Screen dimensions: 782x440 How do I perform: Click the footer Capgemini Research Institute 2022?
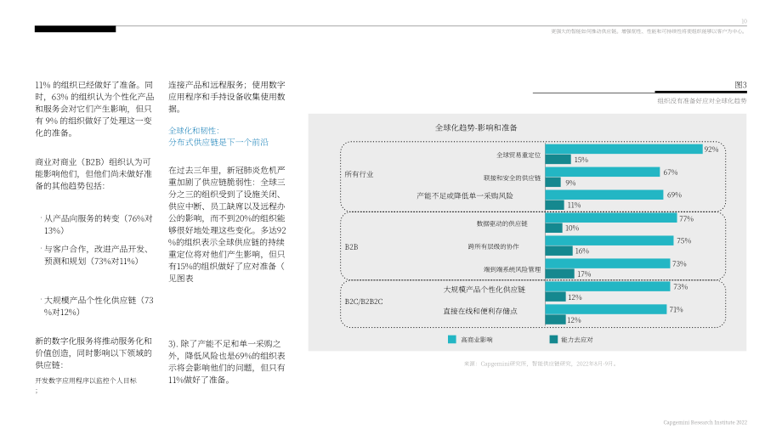click(705, 422)
